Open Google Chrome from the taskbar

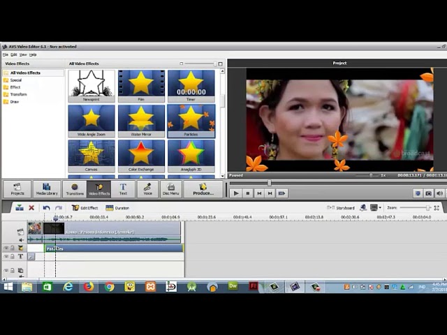tap(109, 287)
